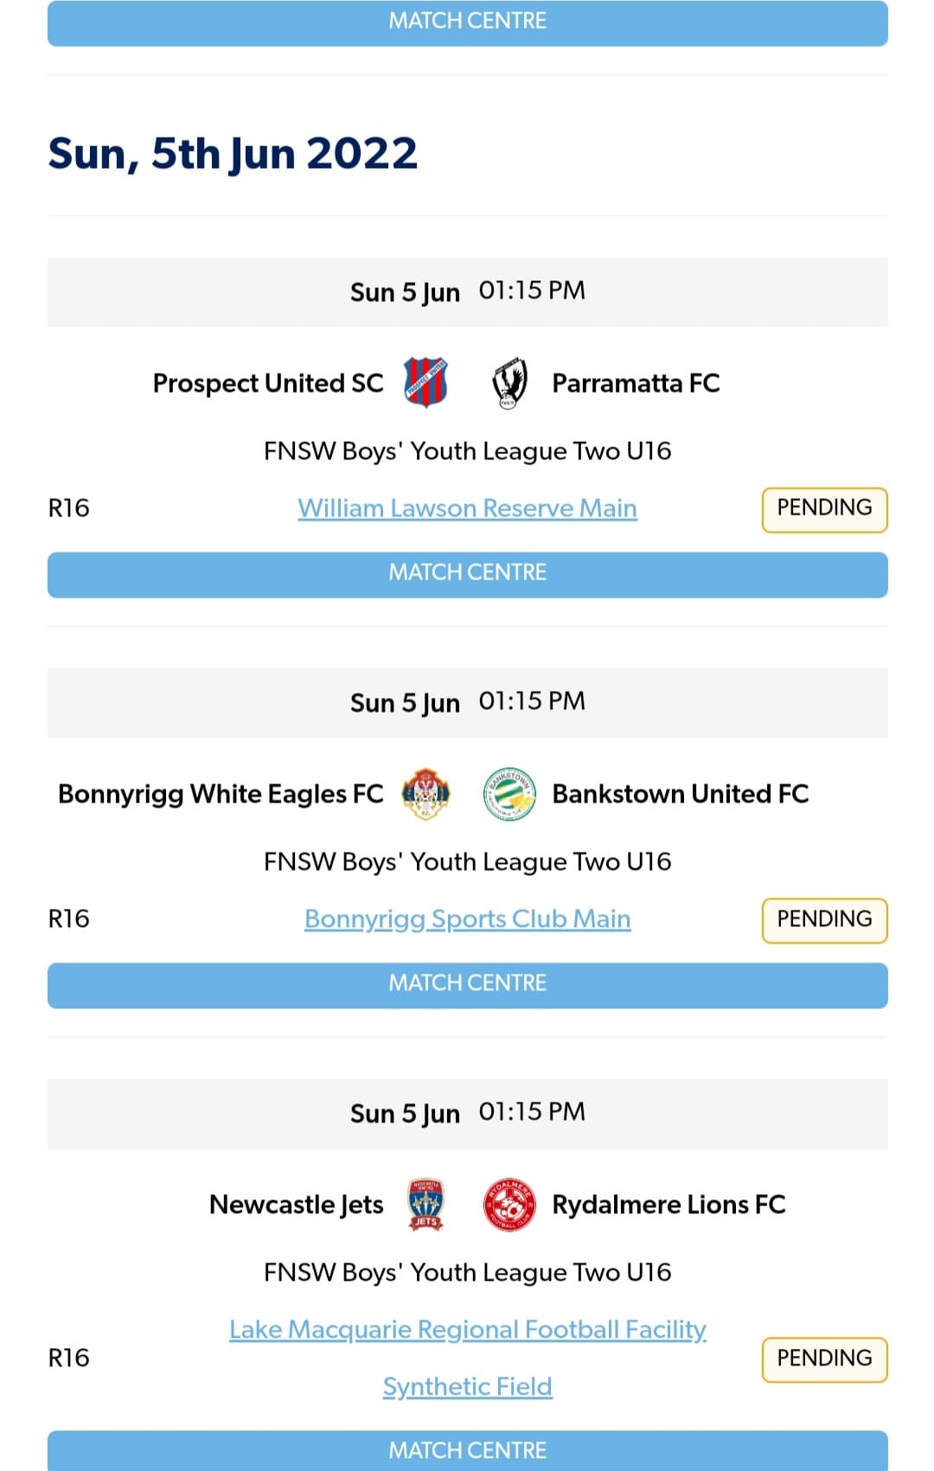Click PENDING badge beside Bonnyrigg Sports Club Main
This screenshot has height=1471, width=934.
point(823,919)
